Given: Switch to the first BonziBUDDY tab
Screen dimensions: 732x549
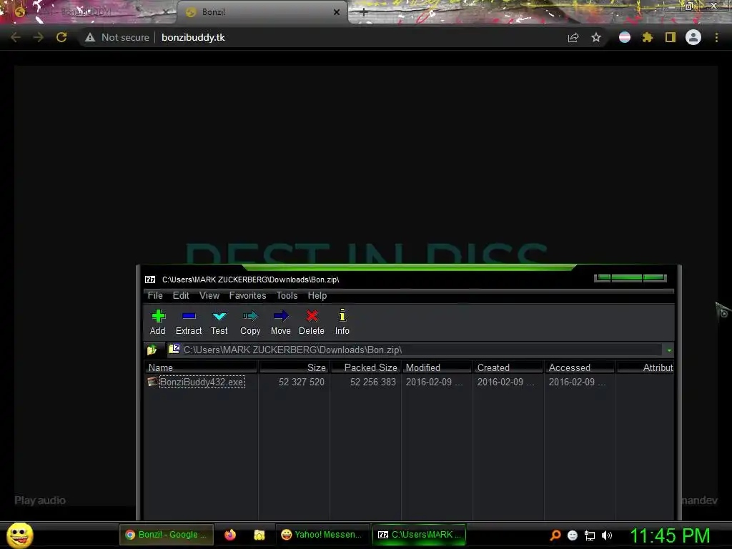Looking at the screenshot, I should click(89, 12).
